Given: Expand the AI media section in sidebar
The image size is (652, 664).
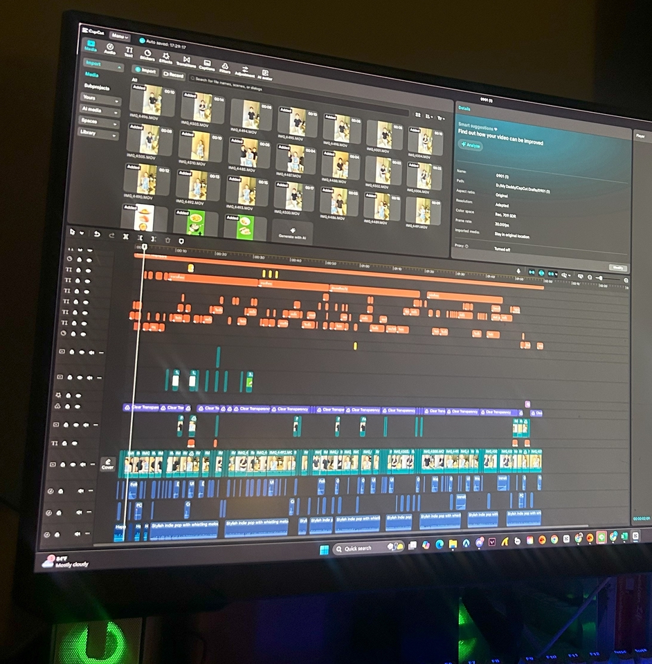Looking at the screenshot, I should pyautogui.click(x=100, y=110).
